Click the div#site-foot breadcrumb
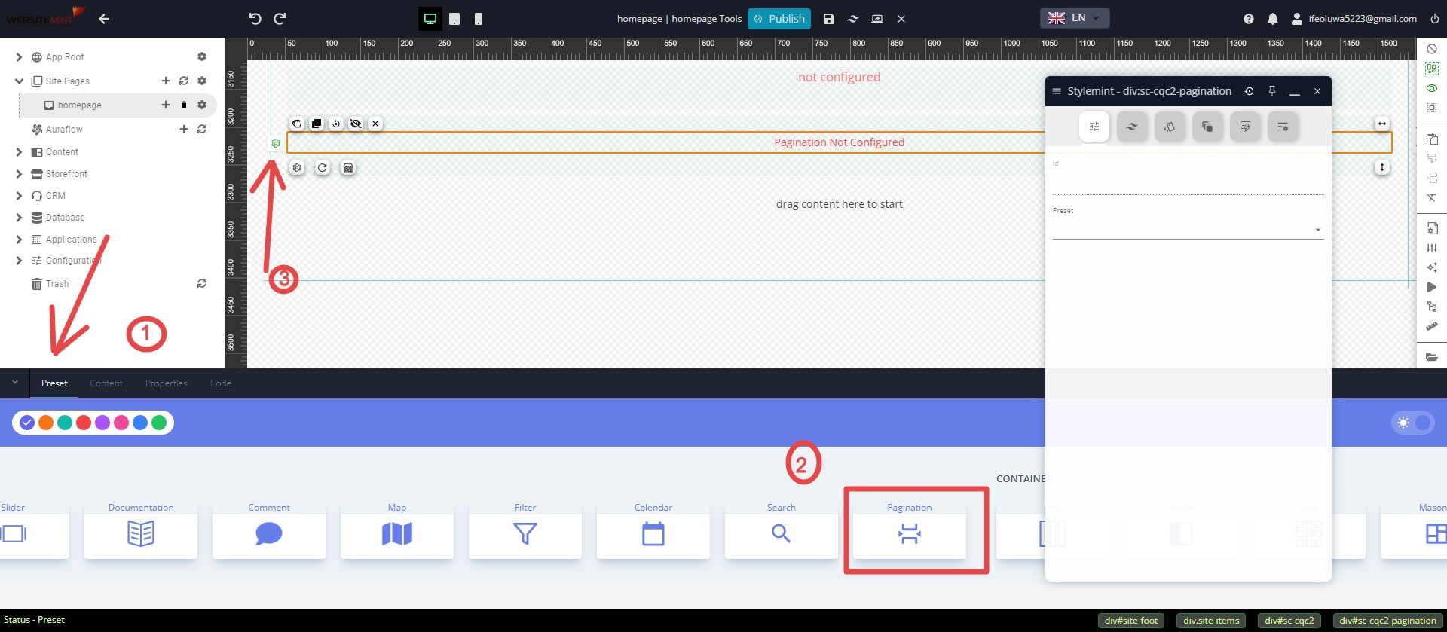 (1130, 621)
